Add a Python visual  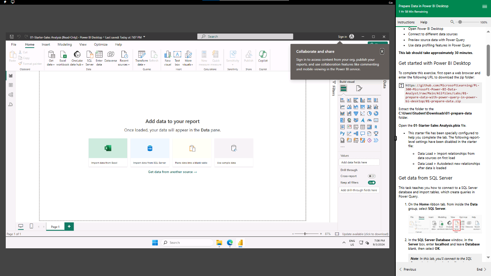coord(343,134)
